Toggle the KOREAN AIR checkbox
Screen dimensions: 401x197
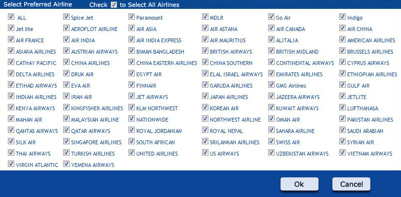(x=205, y=108)
